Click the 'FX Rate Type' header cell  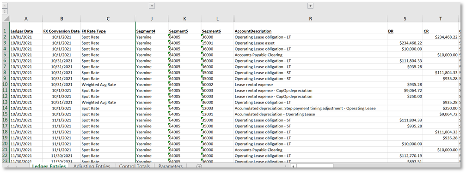click(x=108, y=28)
